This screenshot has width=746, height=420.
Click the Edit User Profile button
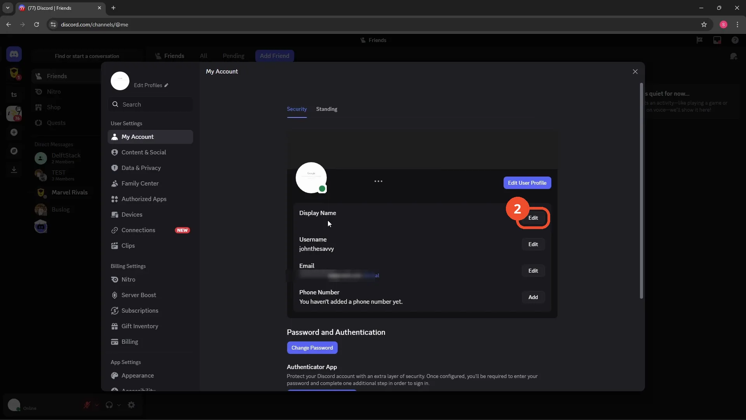[x=527, y=183]
